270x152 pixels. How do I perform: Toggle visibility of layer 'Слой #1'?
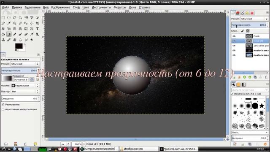click(x=234, y=41)
